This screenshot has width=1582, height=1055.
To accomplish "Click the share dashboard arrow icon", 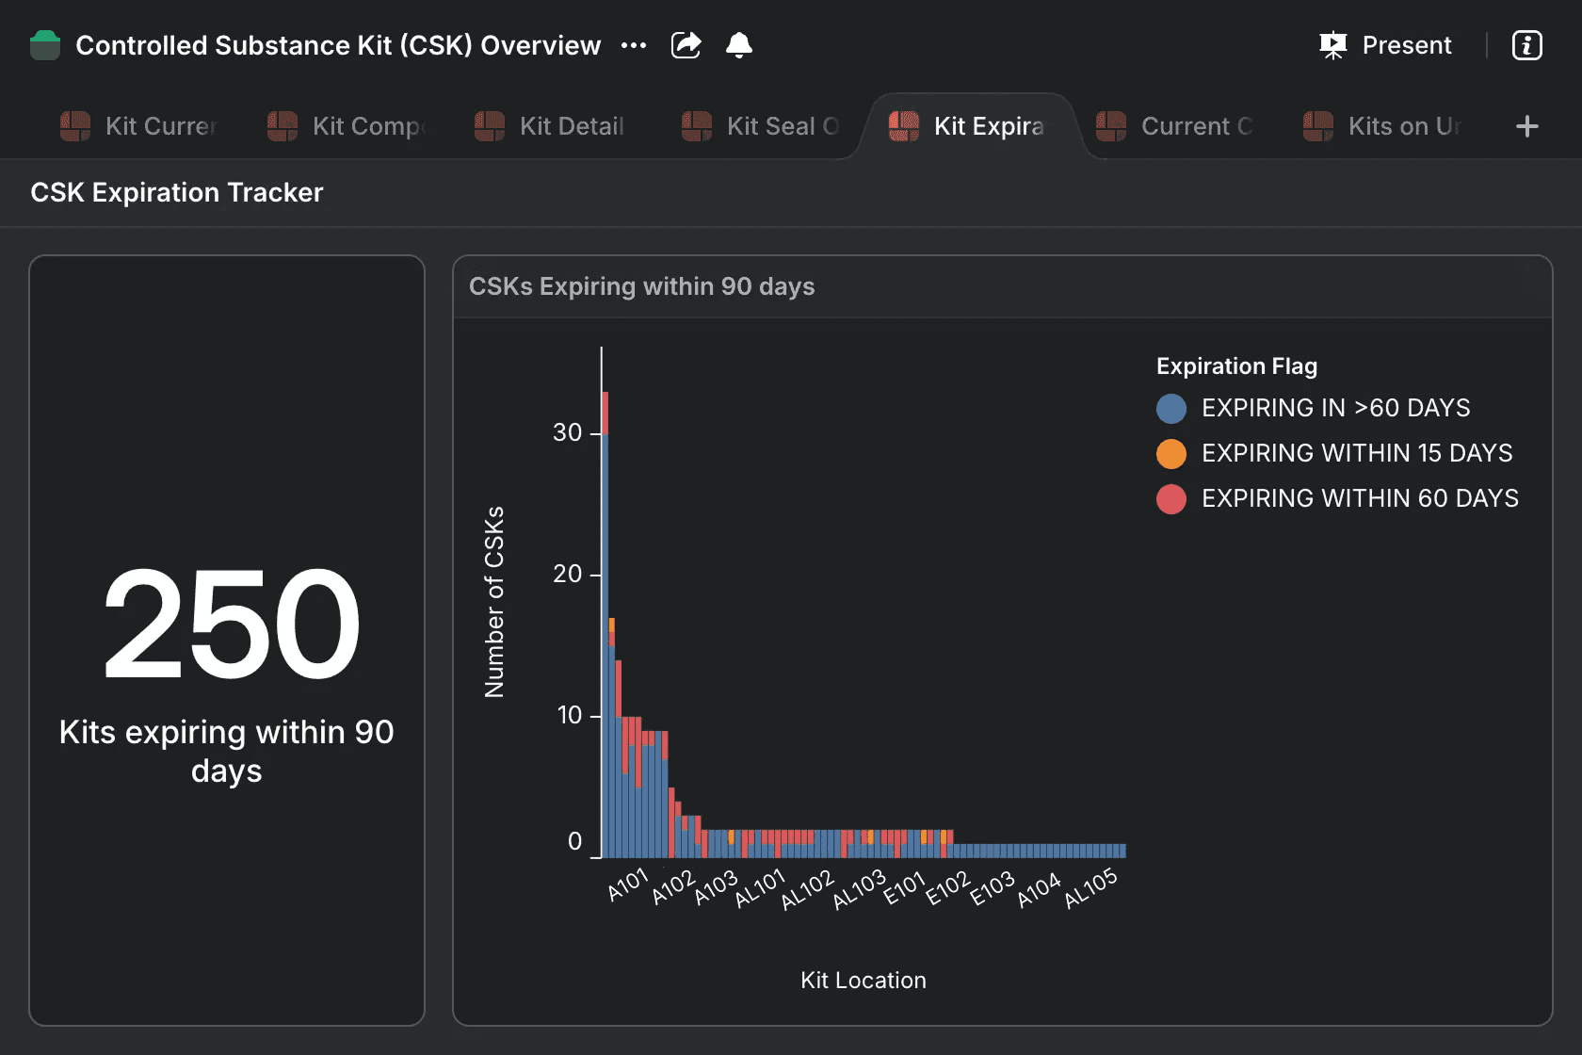I will point(686,45).
